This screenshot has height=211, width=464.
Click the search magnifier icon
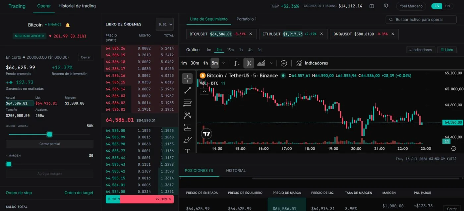391,20
